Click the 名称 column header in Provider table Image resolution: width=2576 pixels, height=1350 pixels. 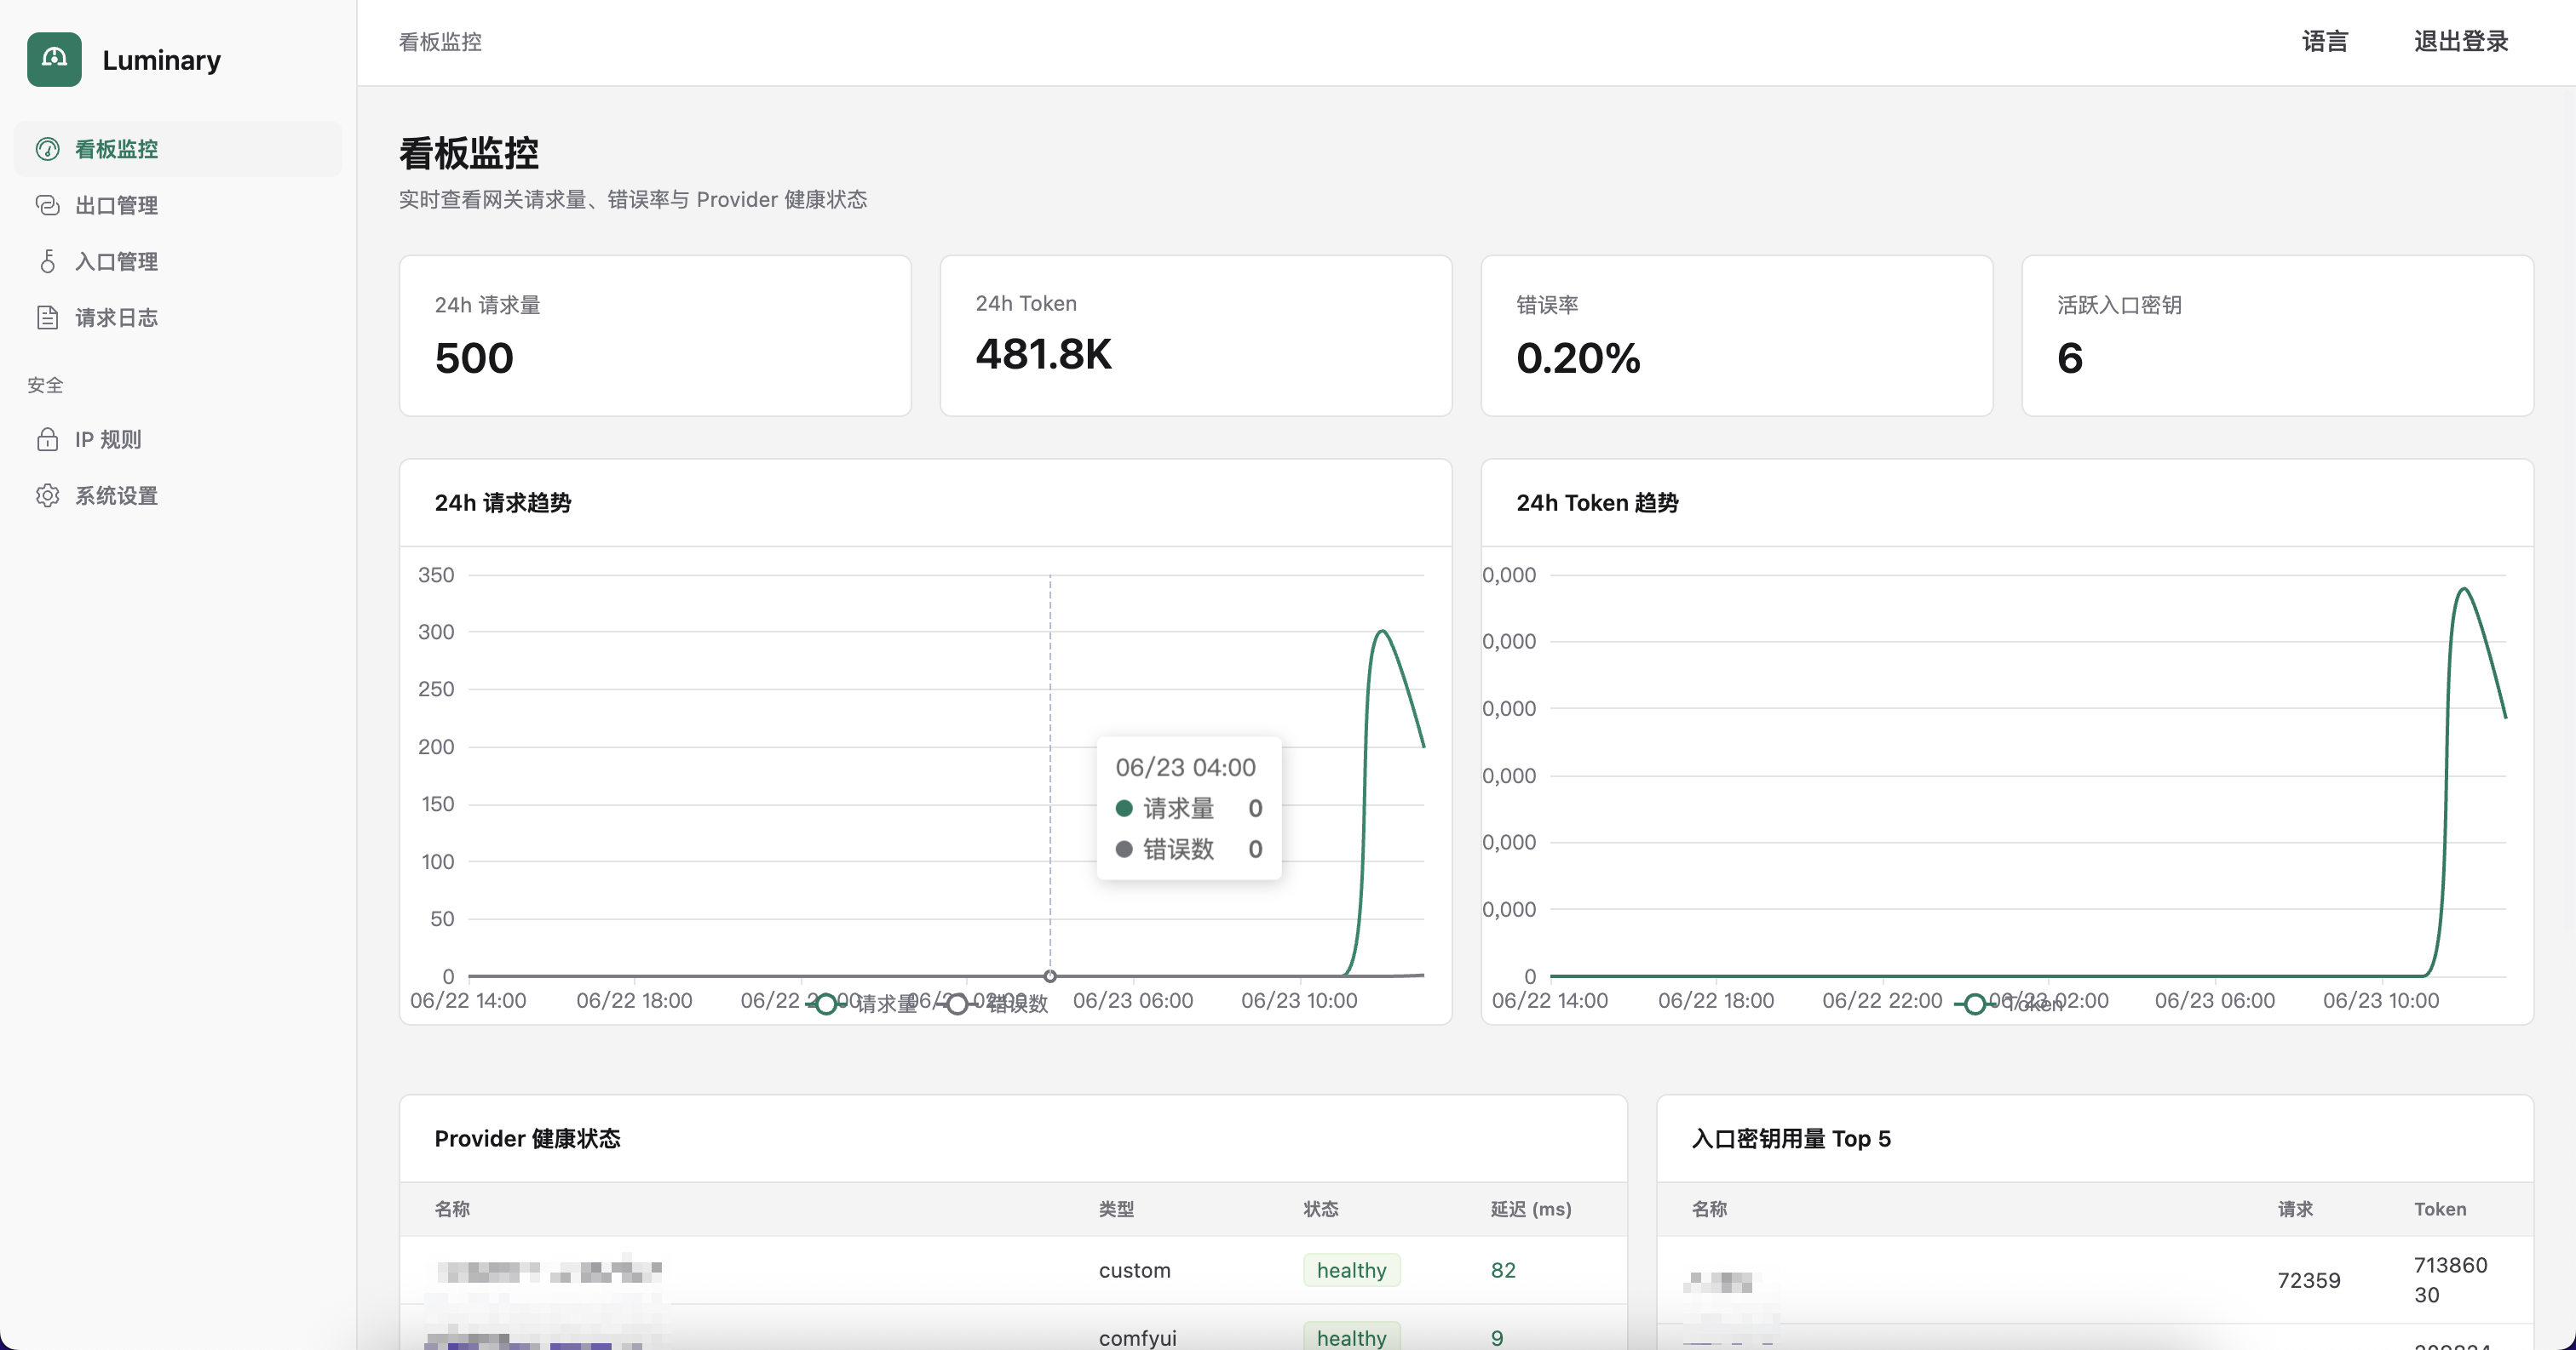(x=452, y=1209)
